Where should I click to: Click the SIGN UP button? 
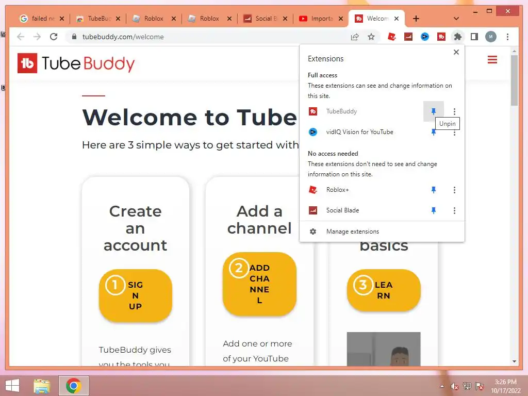[x=136, y=295]
